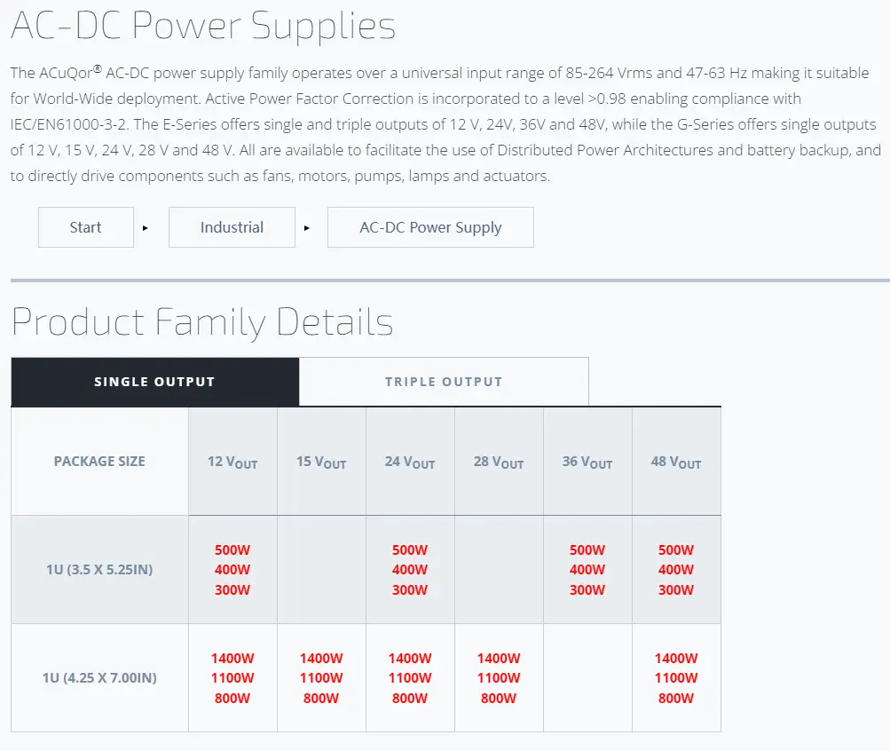Click the AC-DC Power Supply breadcrumb button

pos(430,227)
